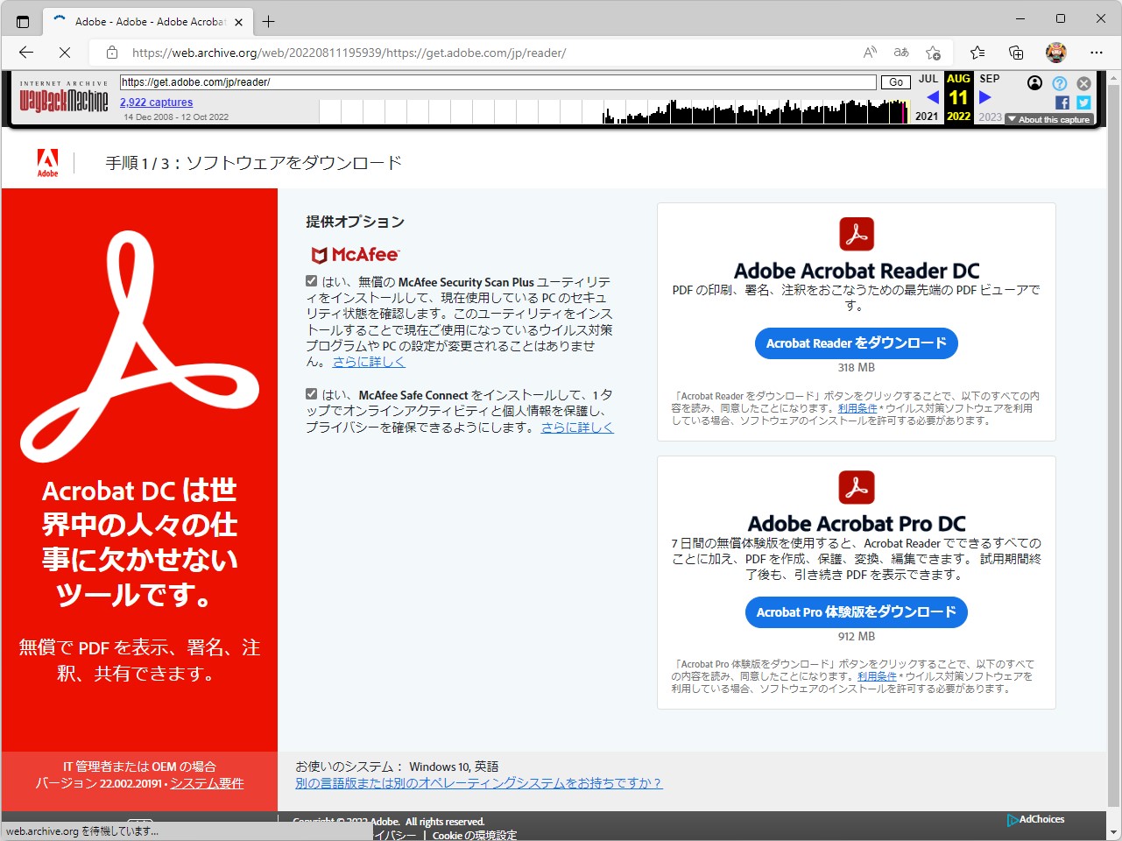Select the 2021 year in capture timeline
This screenshot has height=841, width=1122.
pos(927,117)
